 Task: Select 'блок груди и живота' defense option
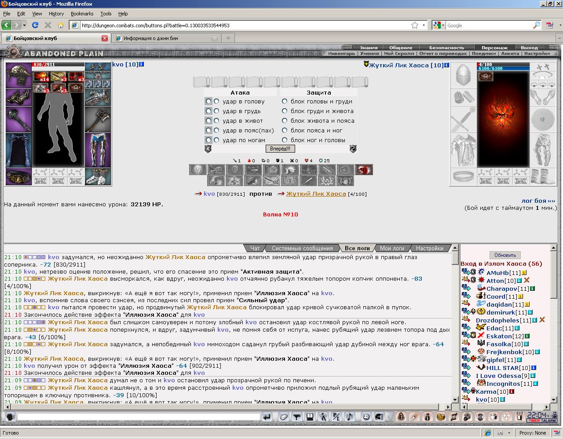coord(285,111)
